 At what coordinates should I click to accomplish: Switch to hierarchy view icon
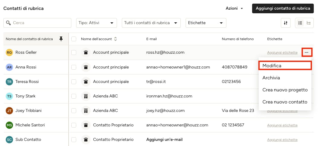(308, 23)
